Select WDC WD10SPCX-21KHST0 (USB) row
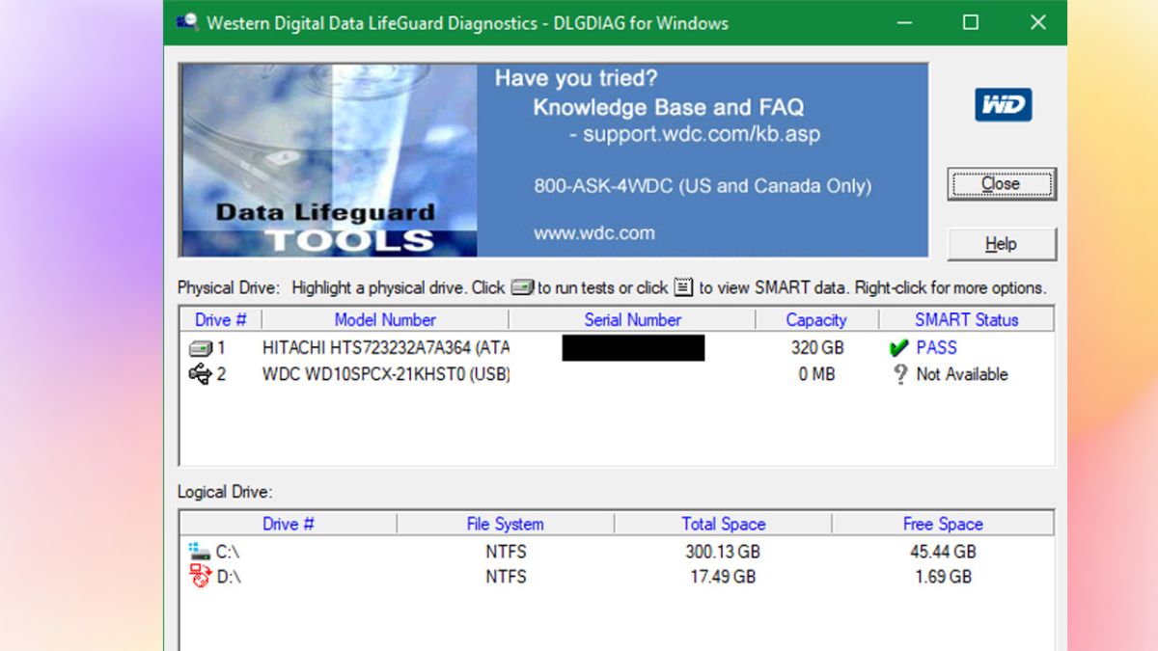 coord(617,374)
